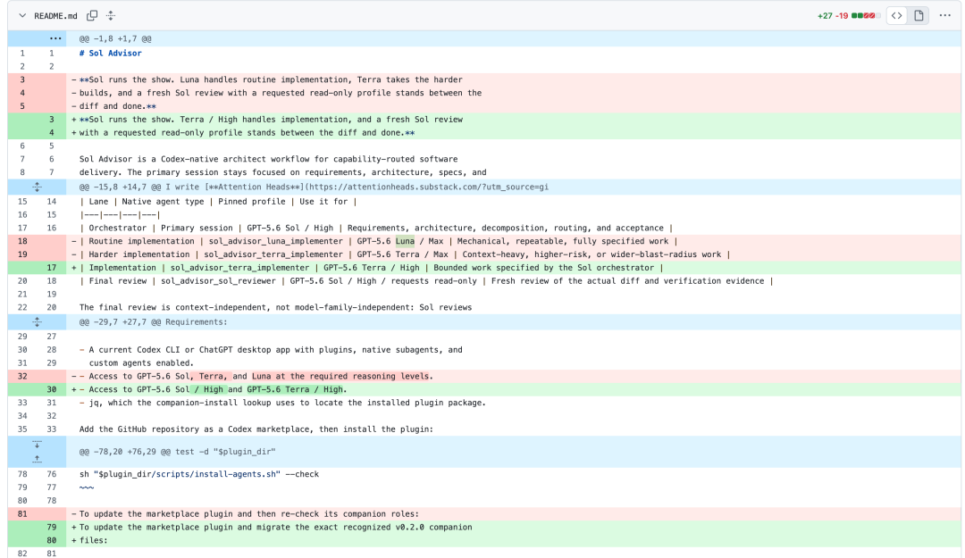Click the -19 deletions count

point(842,16)
